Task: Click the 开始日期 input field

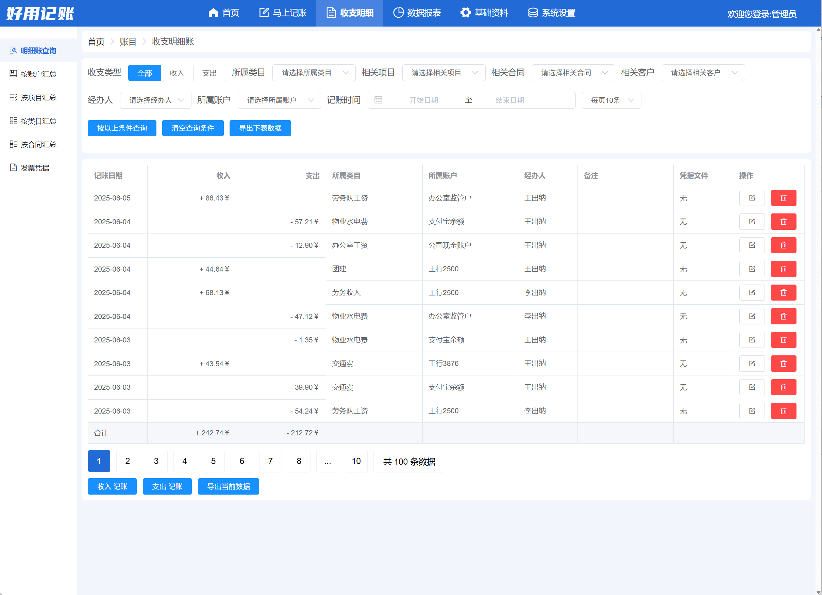Action: 423,100
